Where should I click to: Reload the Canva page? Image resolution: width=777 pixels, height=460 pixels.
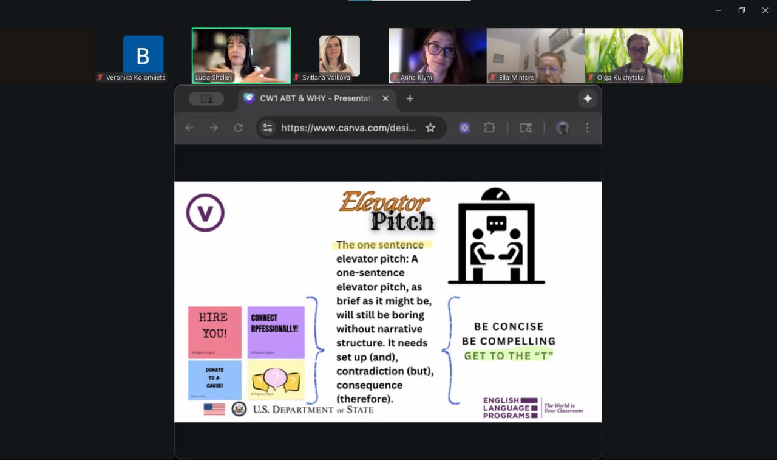tap(239, 128)
